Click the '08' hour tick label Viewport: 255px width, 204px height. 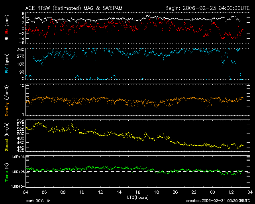63,192
